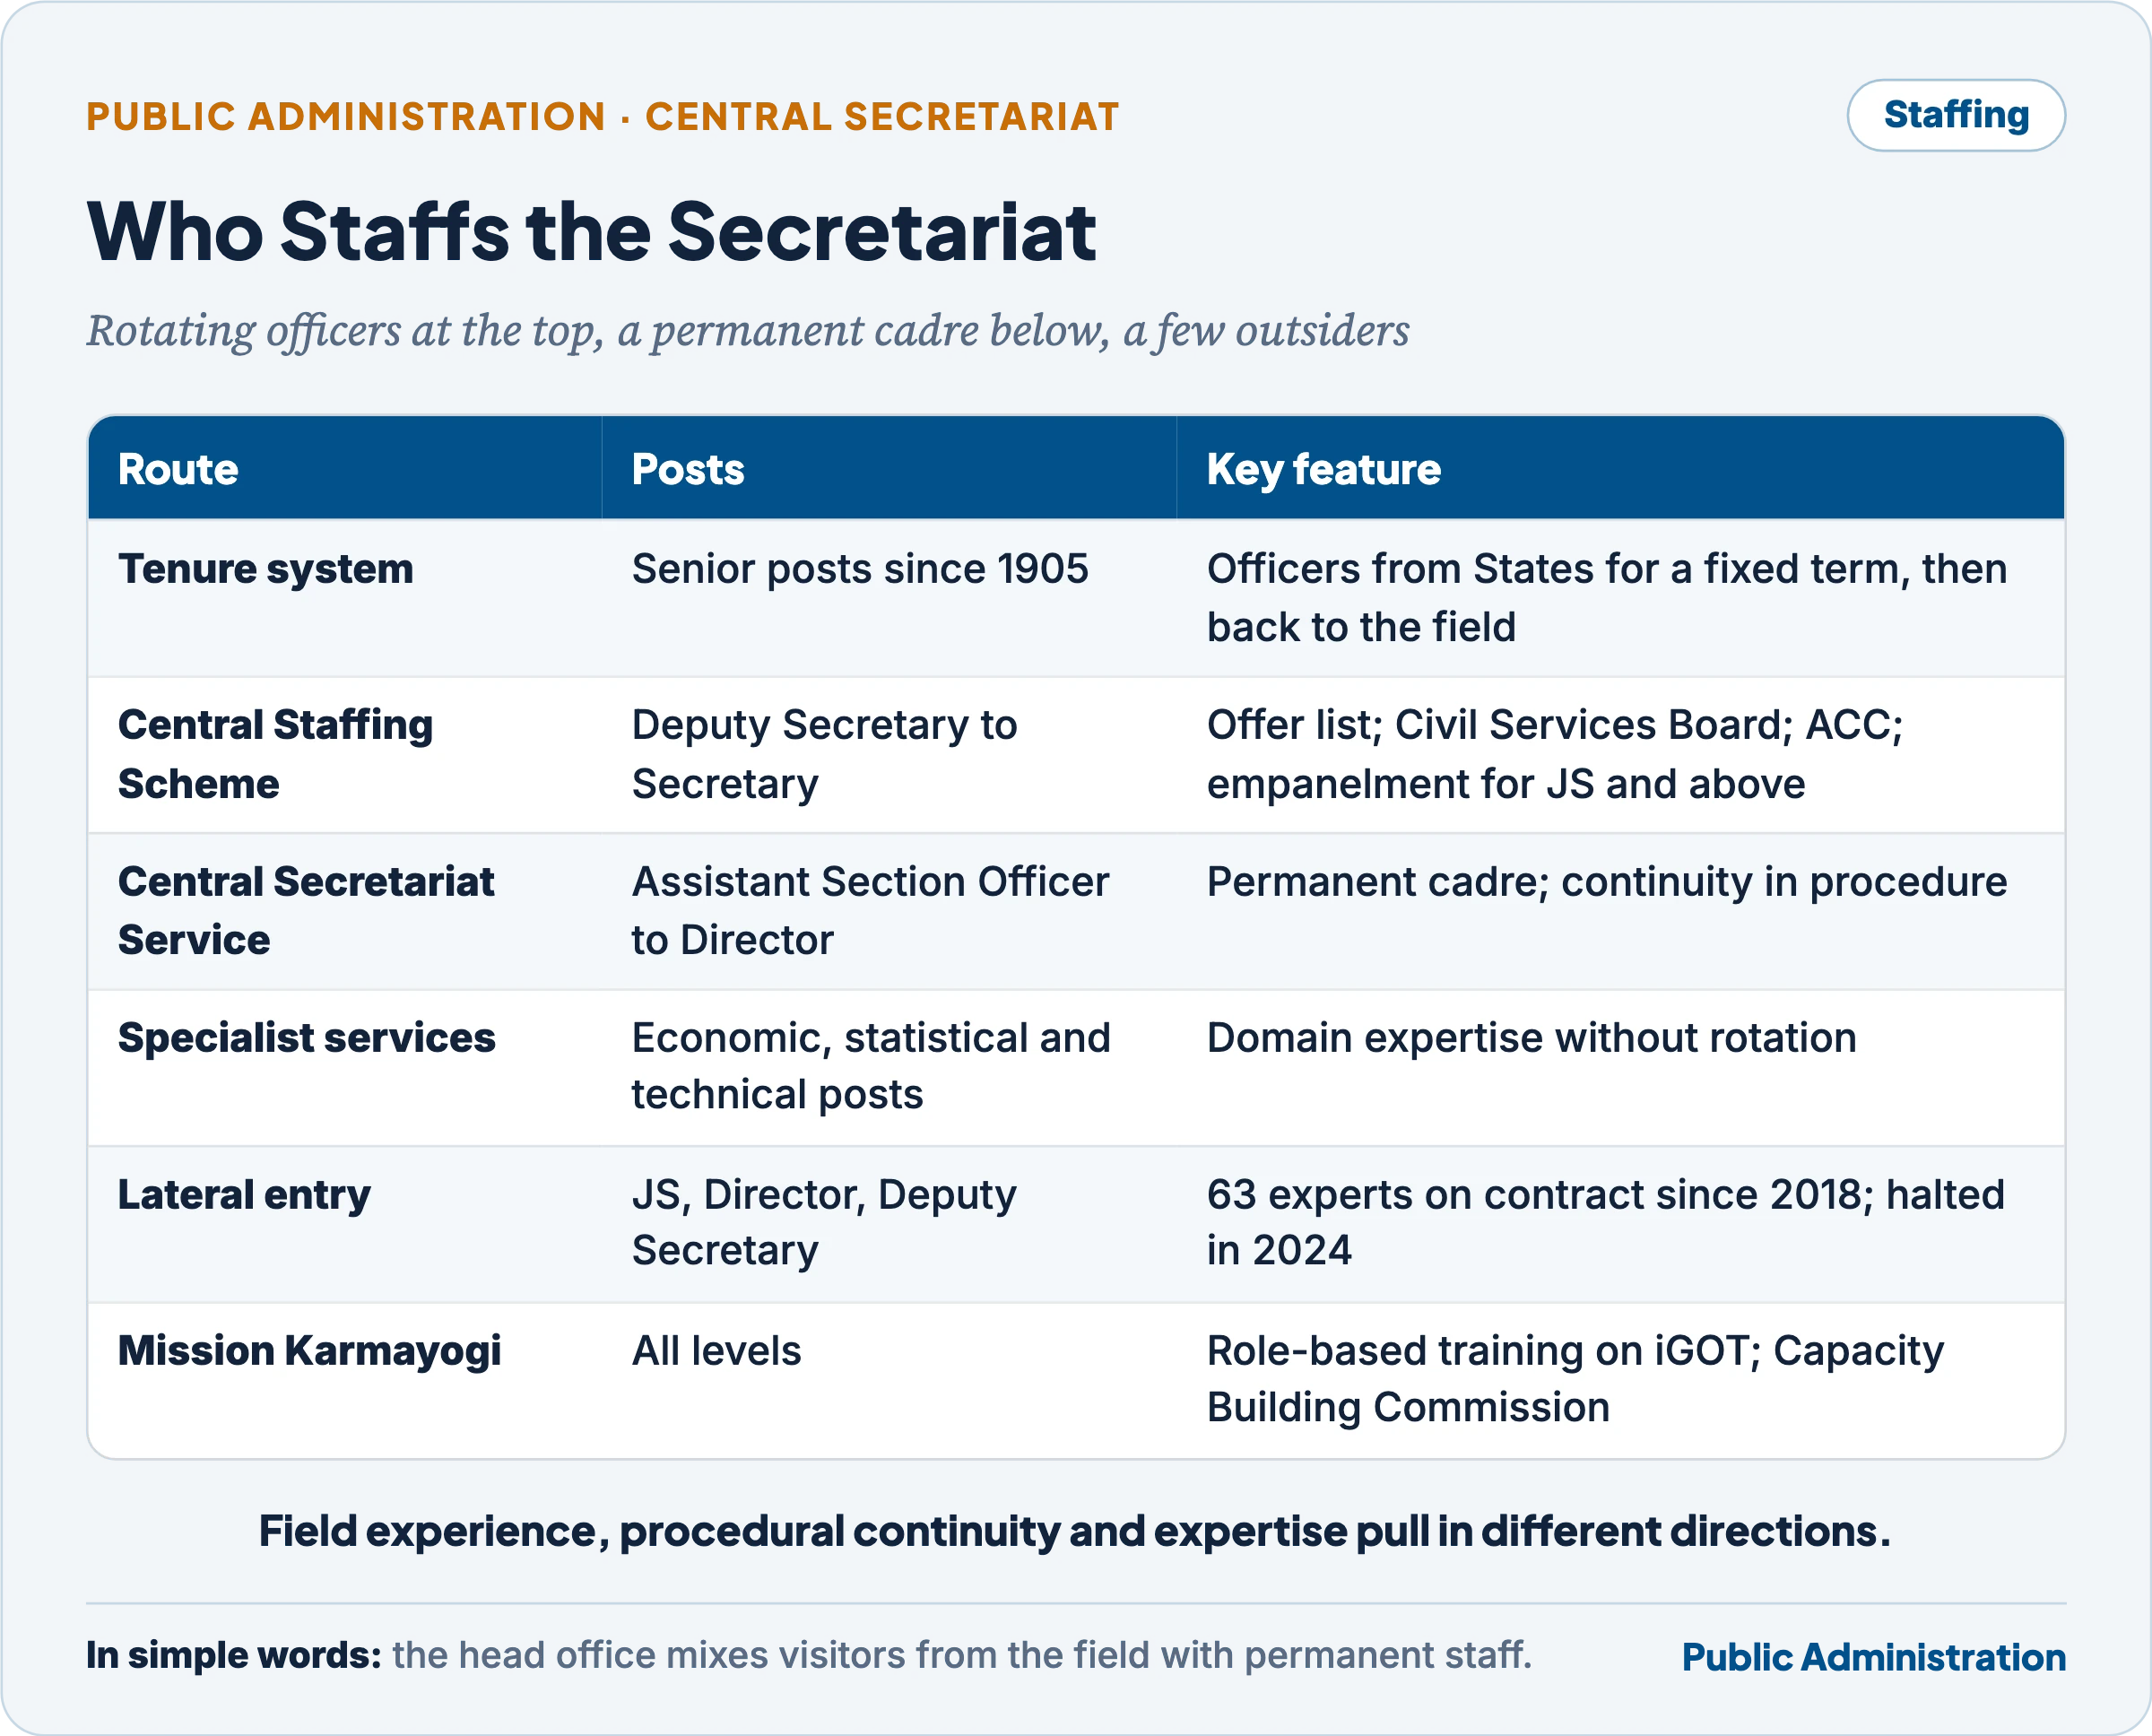Select the 'Central Staffing Scheme' row label
2152x1736 pixels.
click(x=275, y=754)
